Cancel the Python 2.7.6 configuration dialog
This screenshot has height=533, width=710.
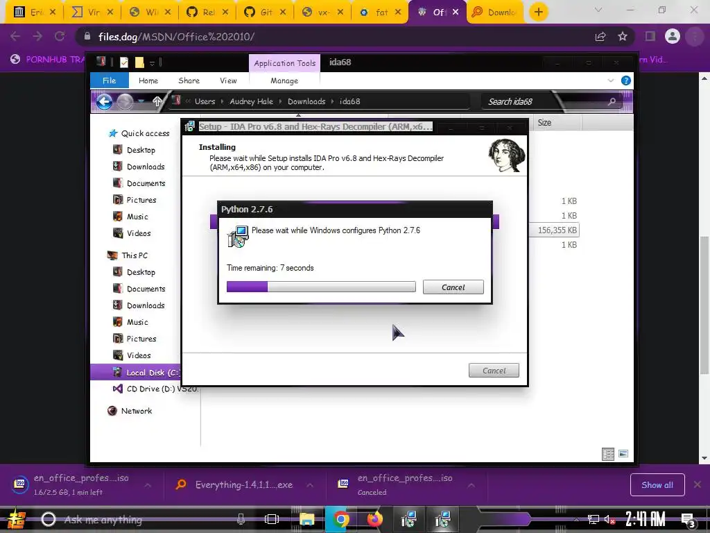[453, 287]
